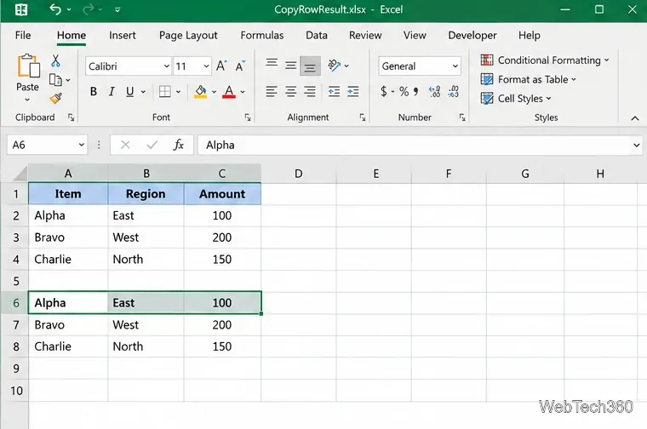Apply the yellow Fill Color bucket
Image resolution: width=647 pixels, height=429 pixels.
201,92
